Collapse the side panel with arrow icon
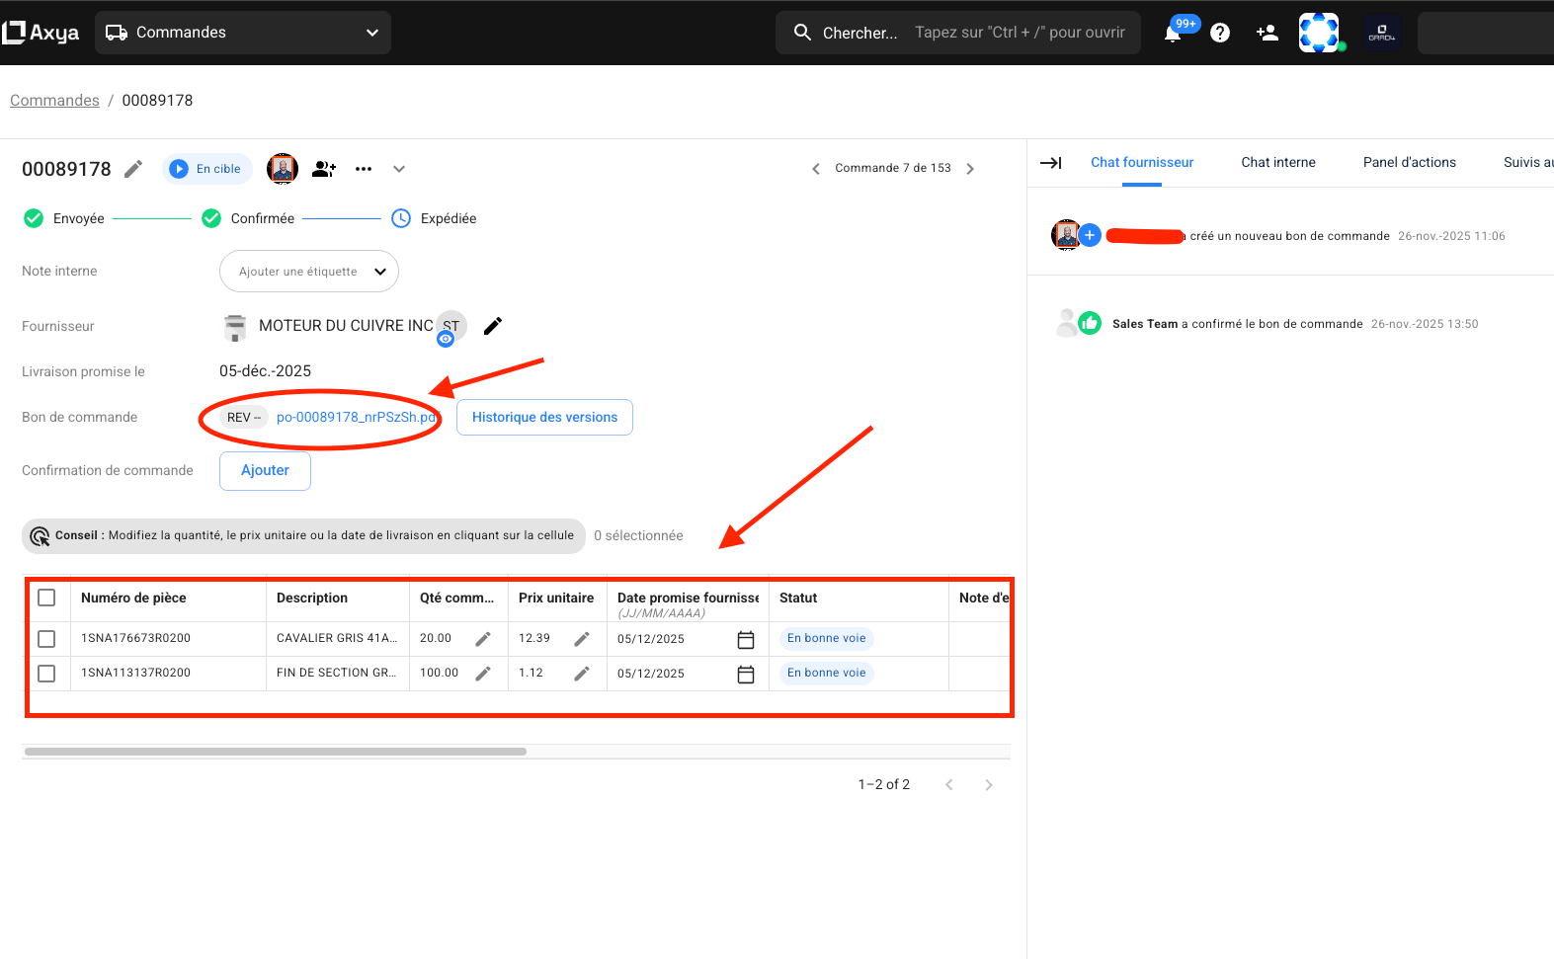The width and height of the screenshot is (1554, 959). pyautogui.click(x=1051, y=163)
